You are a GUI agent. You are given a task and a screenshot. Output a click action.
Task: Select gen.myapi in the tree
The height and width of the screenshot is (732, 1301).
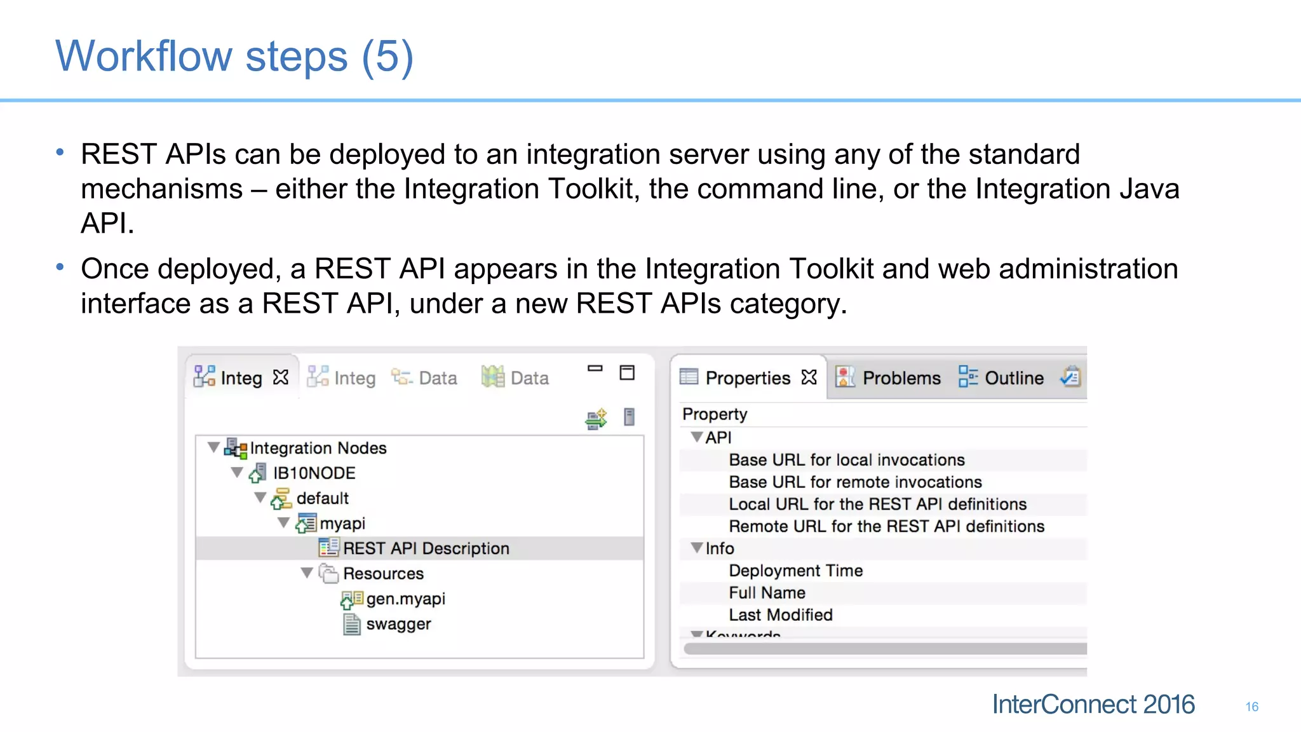click(405, 599)
